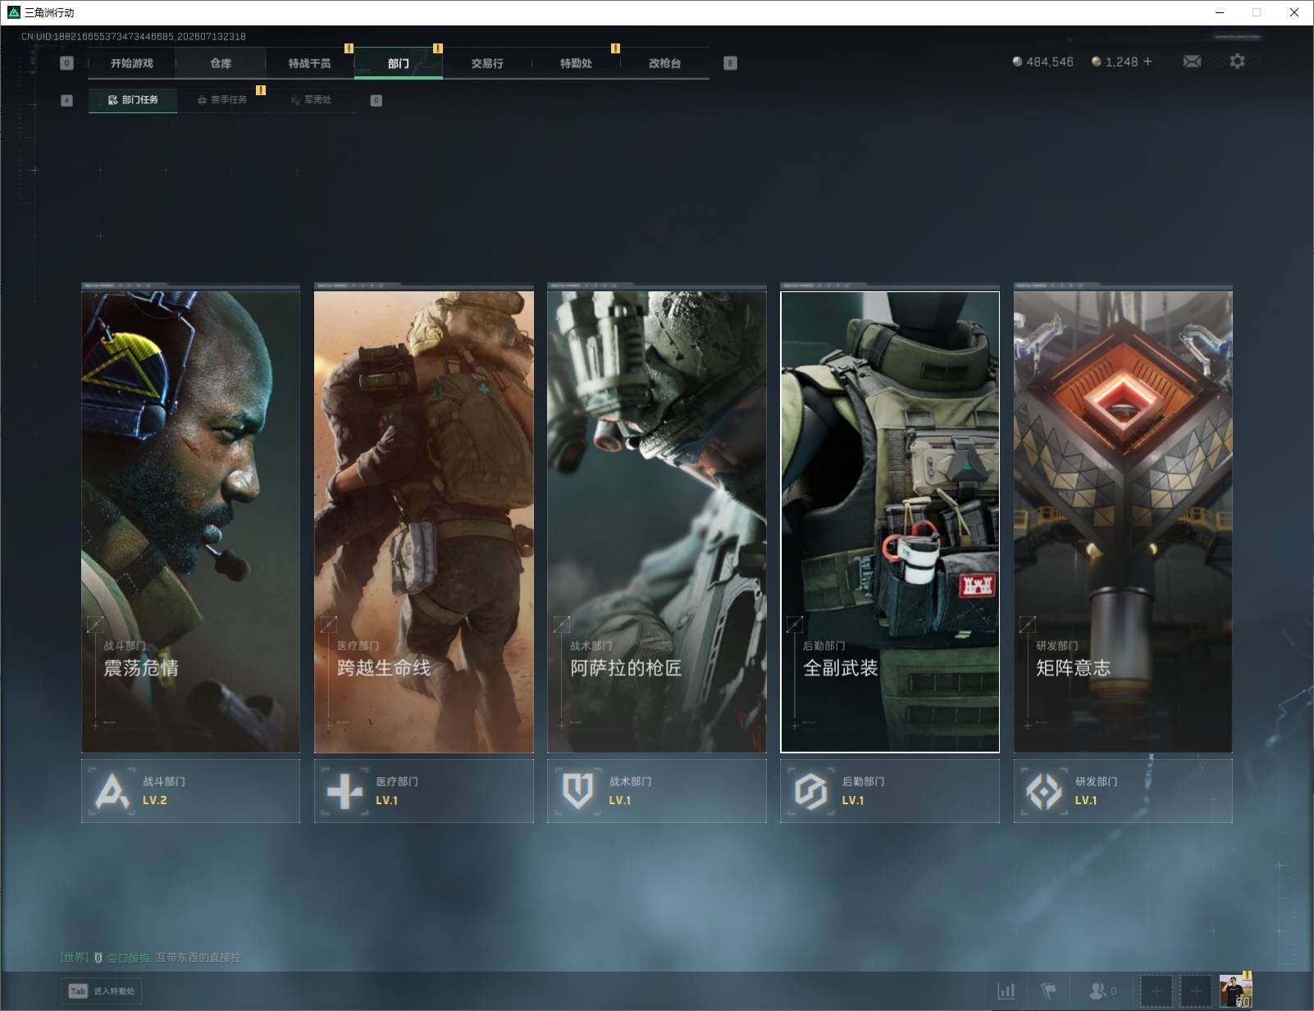
Task: Click the 战术部门 shield icon
Action: click(577, 791)
